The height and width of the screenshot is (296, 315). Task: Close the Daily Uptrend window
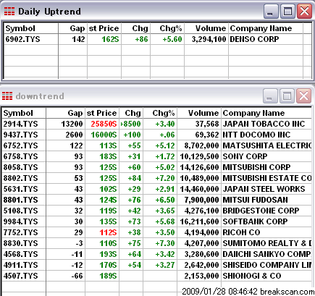pos(304,12)
